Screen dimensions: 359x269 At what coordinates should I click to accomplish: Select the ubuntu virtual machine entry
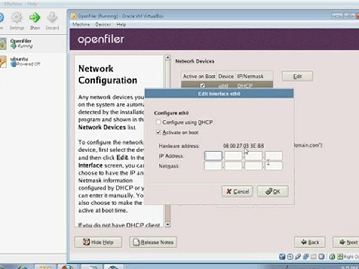pos(33,61)
